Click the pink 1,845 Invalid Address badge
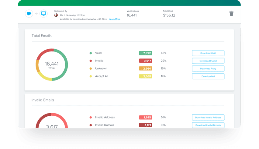The width and height of the screenshot is (259, 149). coord(146,118)
